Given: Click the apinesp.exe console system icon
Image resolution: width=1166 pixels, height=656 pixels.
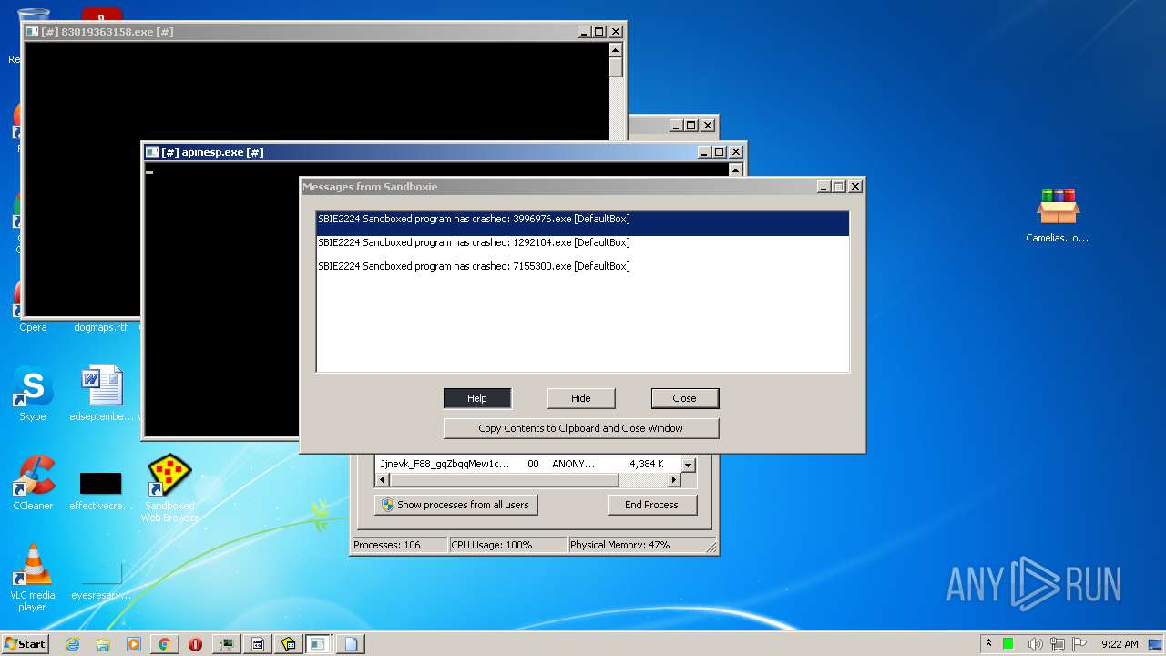Looking at the screenshot, I should pos(152,152).
